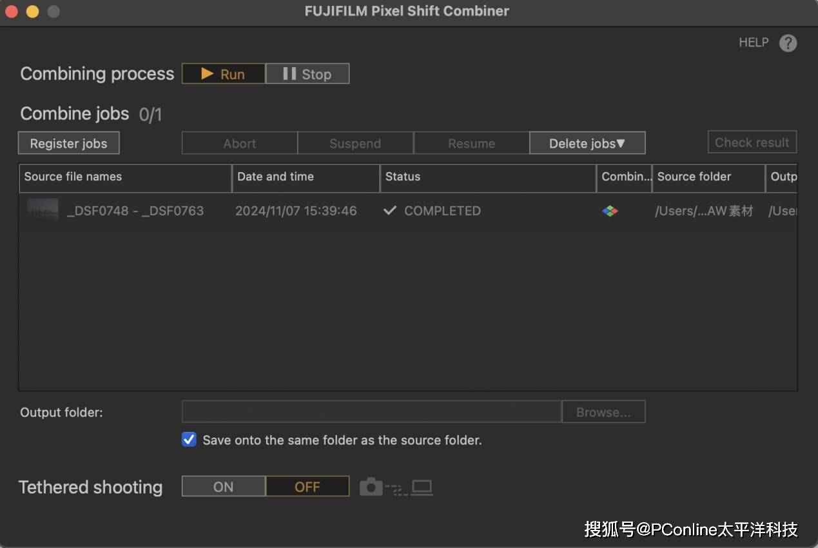Click the COMPLETED status checkmark icon

[x=389, y=211]
